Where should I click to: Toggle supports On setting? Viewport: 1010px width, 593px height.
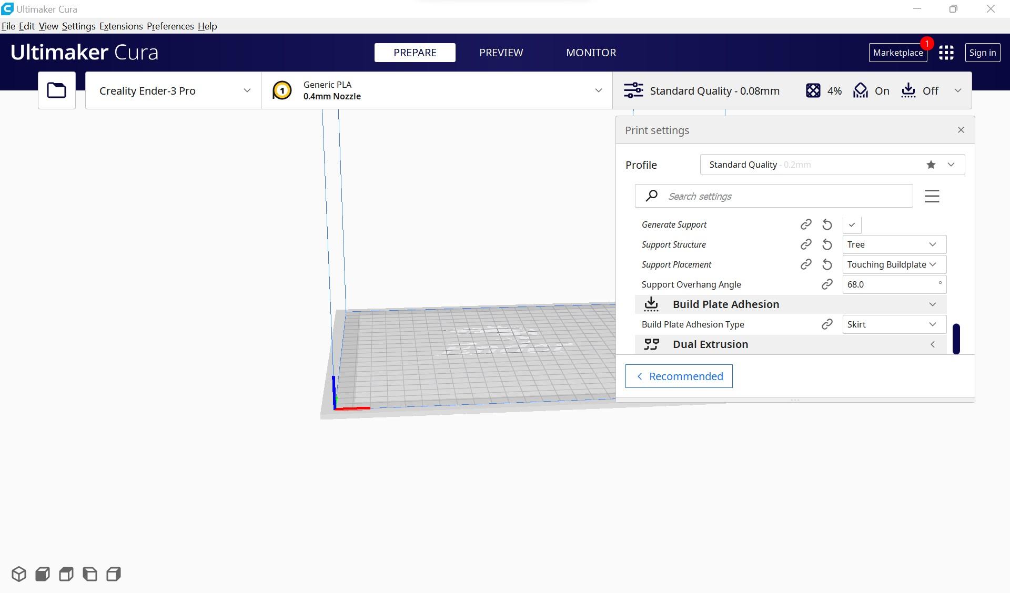point(852,224)
